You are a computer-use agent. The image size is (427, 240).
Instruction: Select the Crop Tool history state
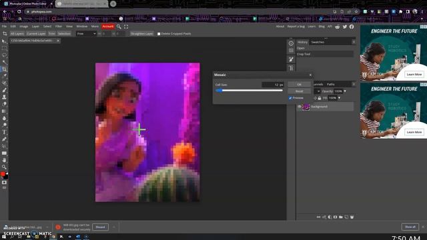coord(325,54)
